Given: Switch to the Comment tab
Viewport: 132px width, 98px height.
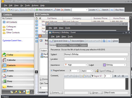Looking at the screenshot, I should pyautogui.click(x=83, y=45).
